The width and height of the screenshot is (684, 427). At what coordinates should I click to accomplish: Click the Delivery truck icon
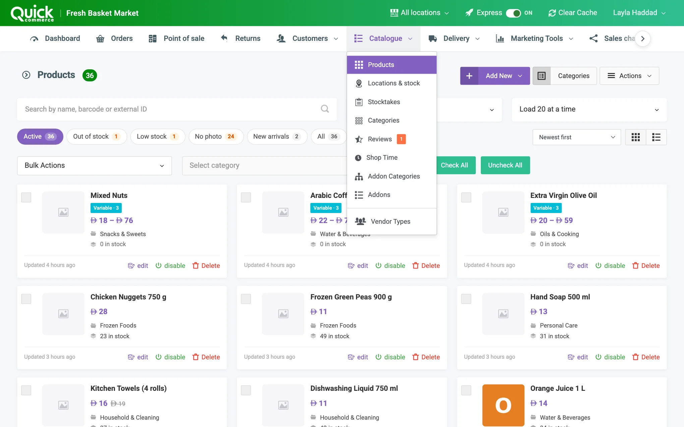[433, 39]
